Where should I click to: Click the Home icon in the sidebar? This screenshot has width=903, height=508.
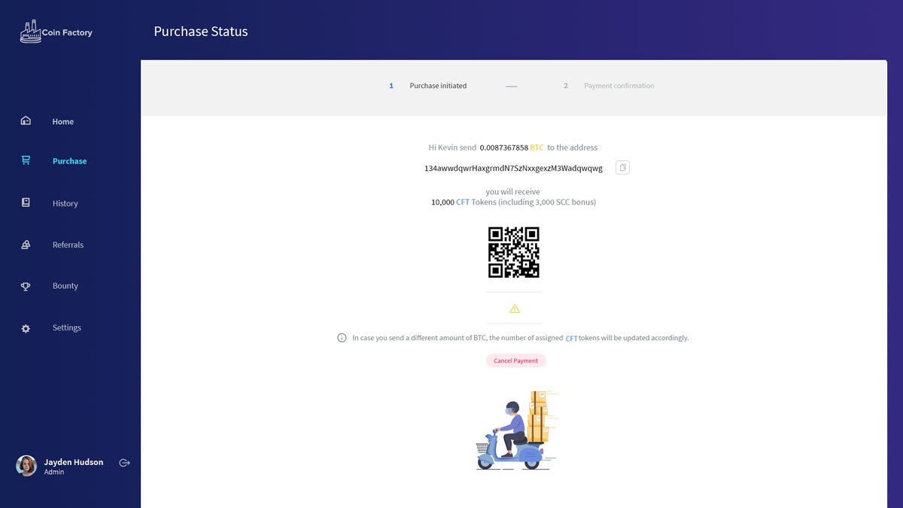tap(26, 120)
